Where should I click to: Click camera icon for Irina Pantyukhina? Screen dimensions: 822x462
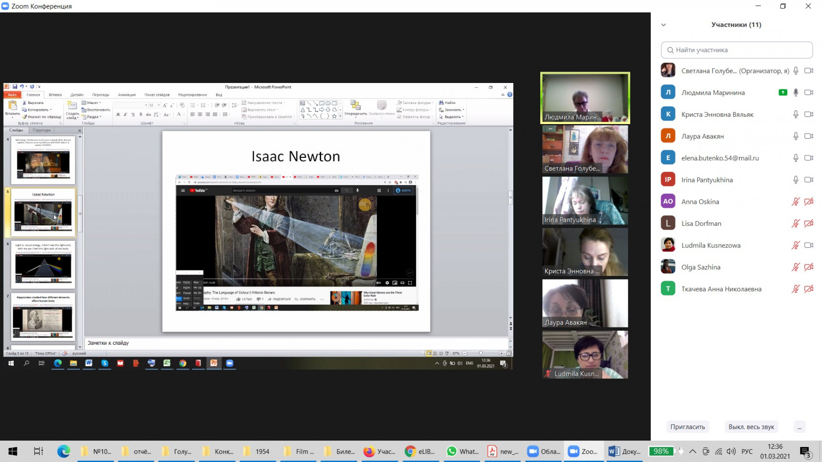click(809, 180)
